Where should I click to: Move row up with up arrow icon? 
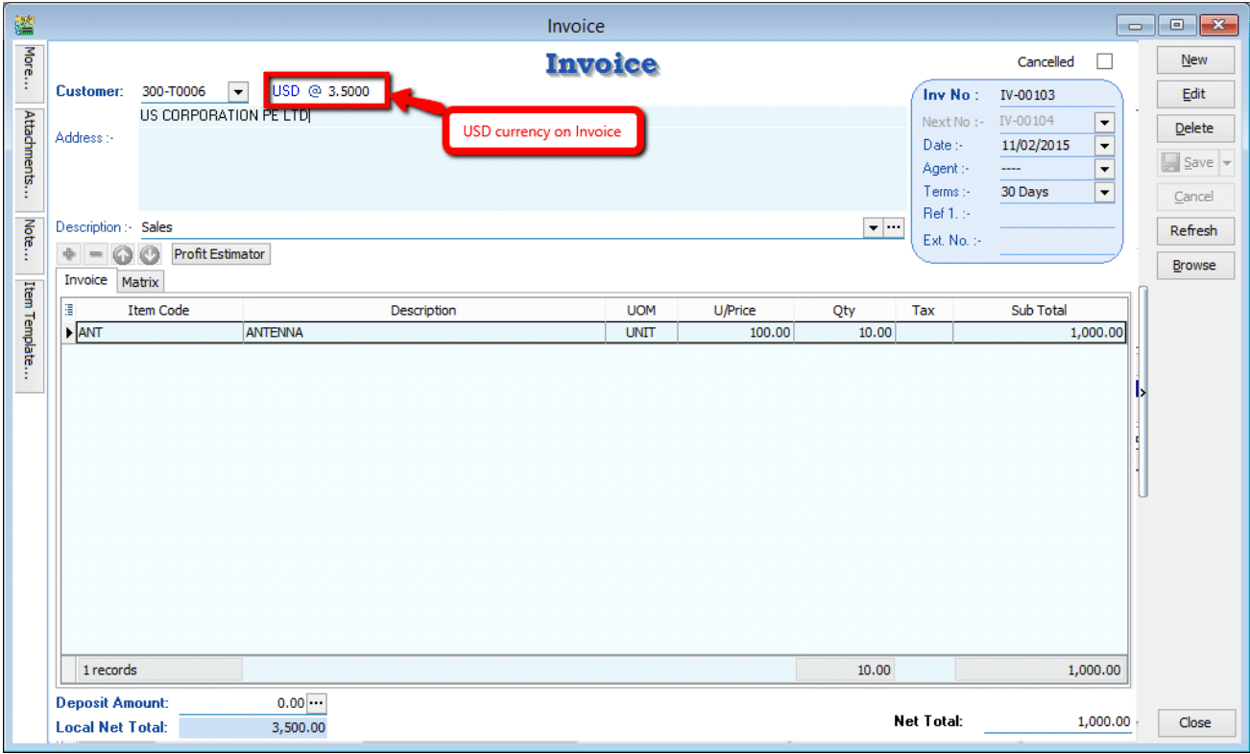(x=122, y=254)
